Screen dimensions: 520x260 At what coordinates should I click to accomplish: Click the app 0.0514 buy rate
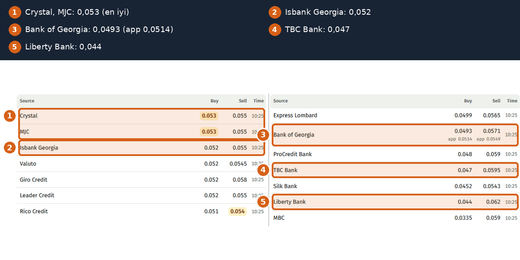(x=460, y=139)
